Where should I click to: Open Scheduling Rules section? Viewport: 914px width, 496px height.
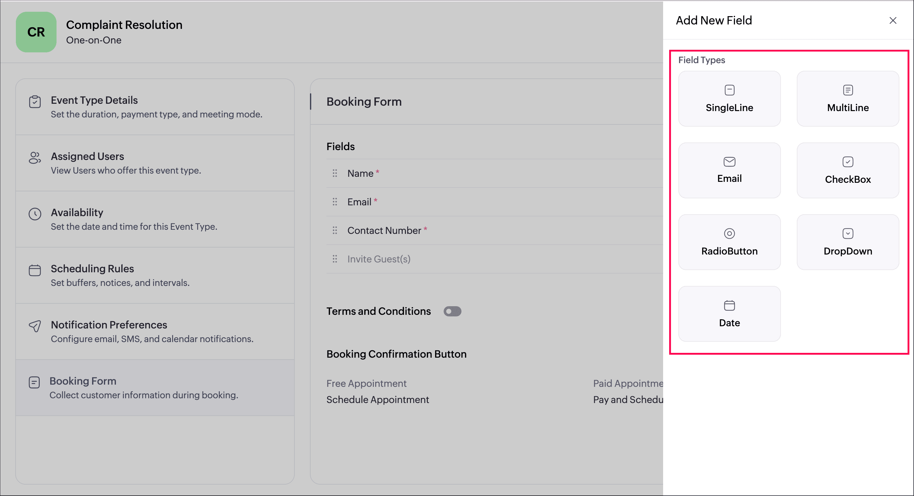(155, 275)
